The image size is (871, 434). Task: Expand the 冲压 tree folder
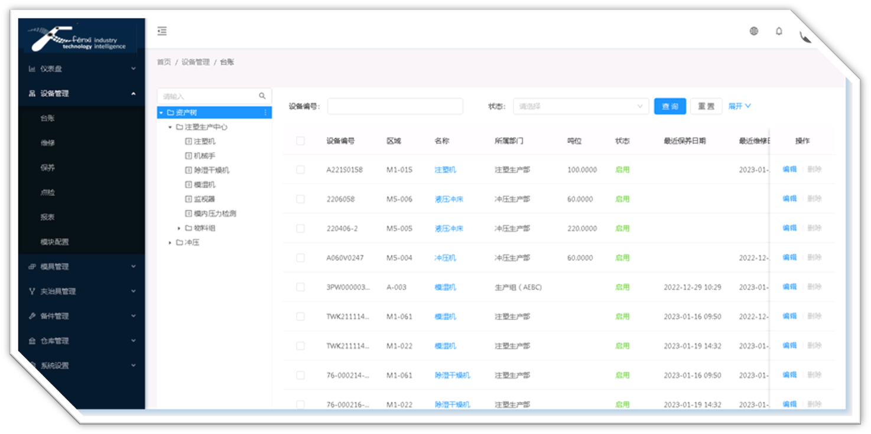tap(170, 243)
